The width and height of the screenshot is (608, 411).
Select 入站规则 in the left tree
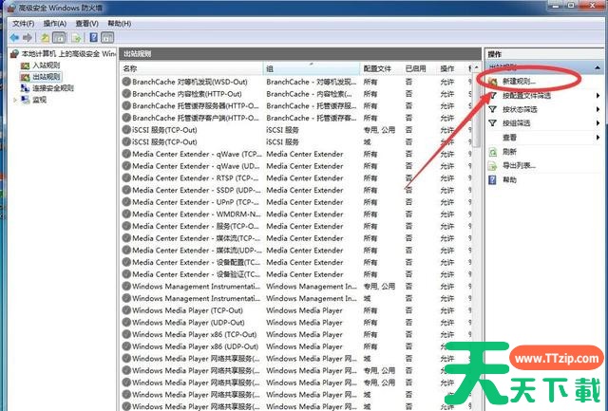click(47, 65)
